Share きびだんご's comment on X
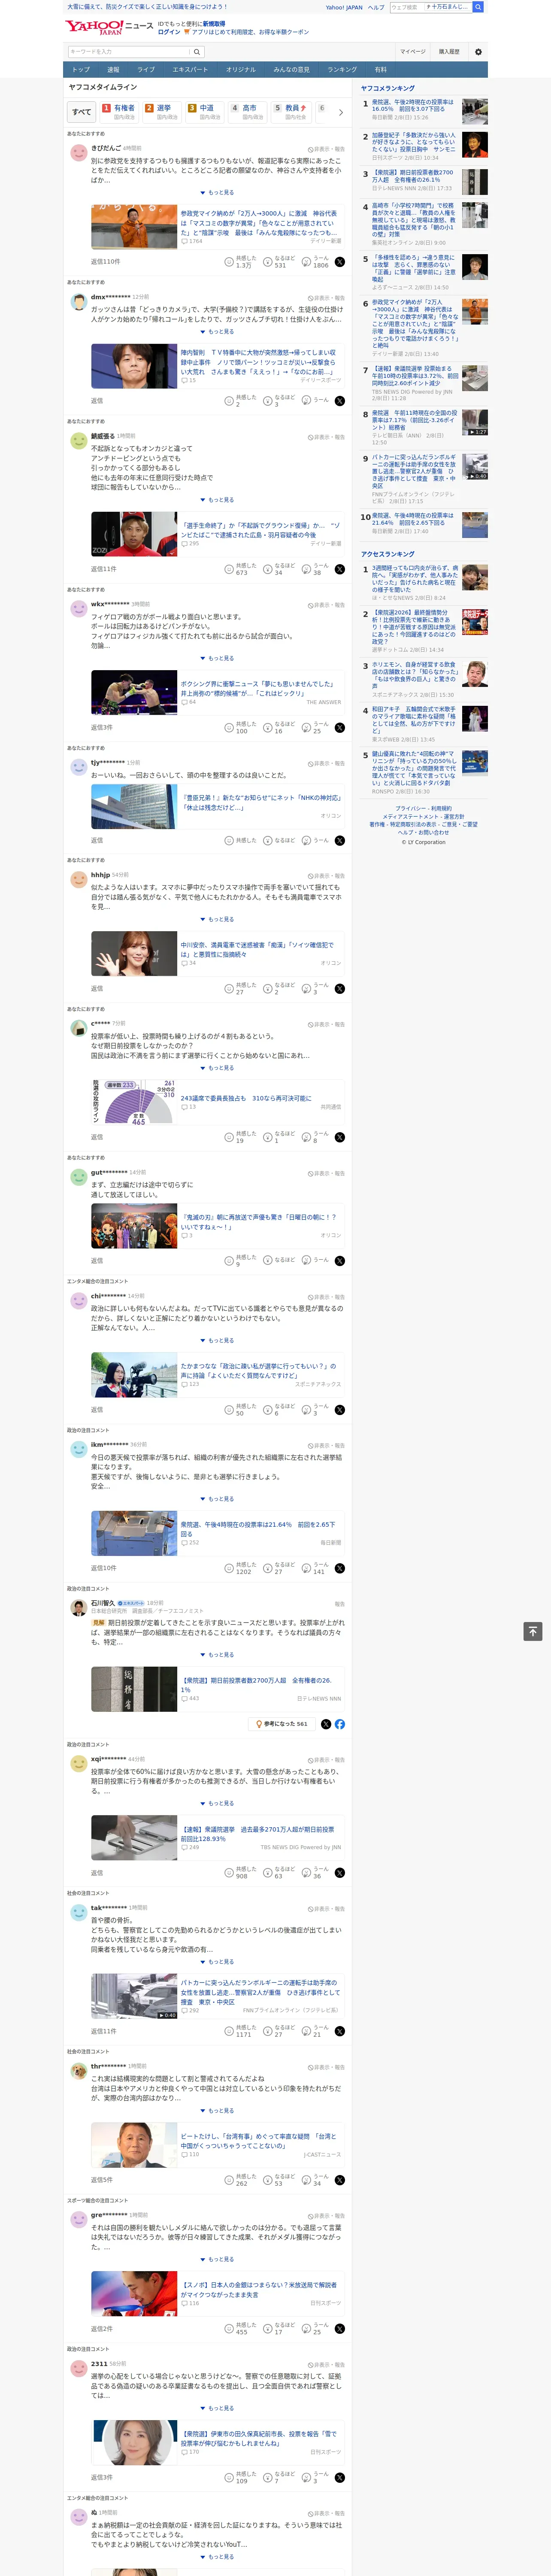Viewport: 551px width, 2576px height. pos(339,262)
